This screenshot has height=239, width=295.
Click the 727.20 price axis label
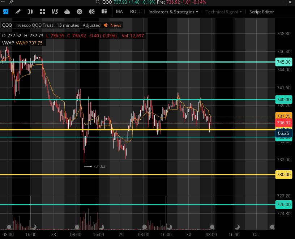(x=284, y=196)
